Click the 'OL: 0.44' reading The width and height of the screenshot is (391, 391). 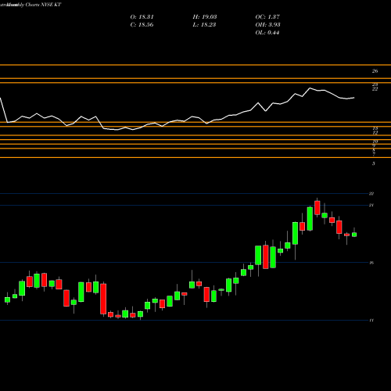267,33
